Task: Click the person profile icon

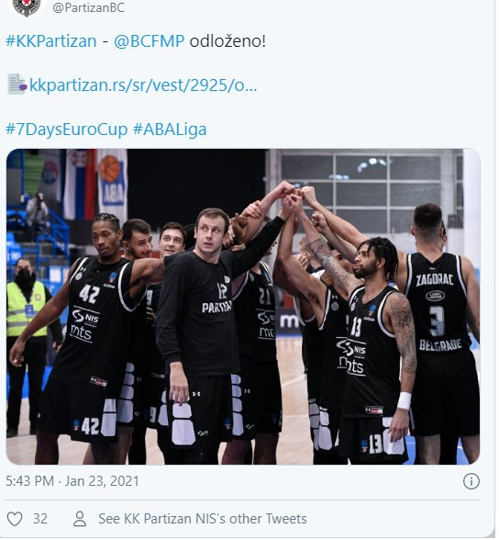Action: click(x=80, y=519)
